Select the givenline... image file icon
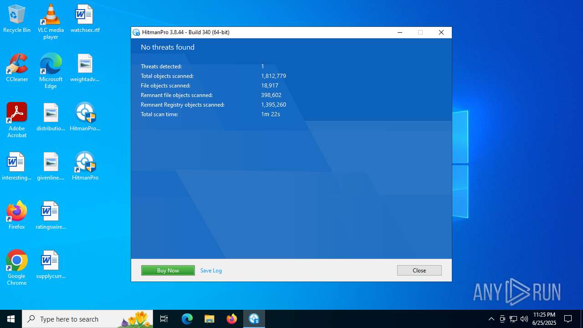This screenshot has height=328, width=583. click(x=51, y=166)
